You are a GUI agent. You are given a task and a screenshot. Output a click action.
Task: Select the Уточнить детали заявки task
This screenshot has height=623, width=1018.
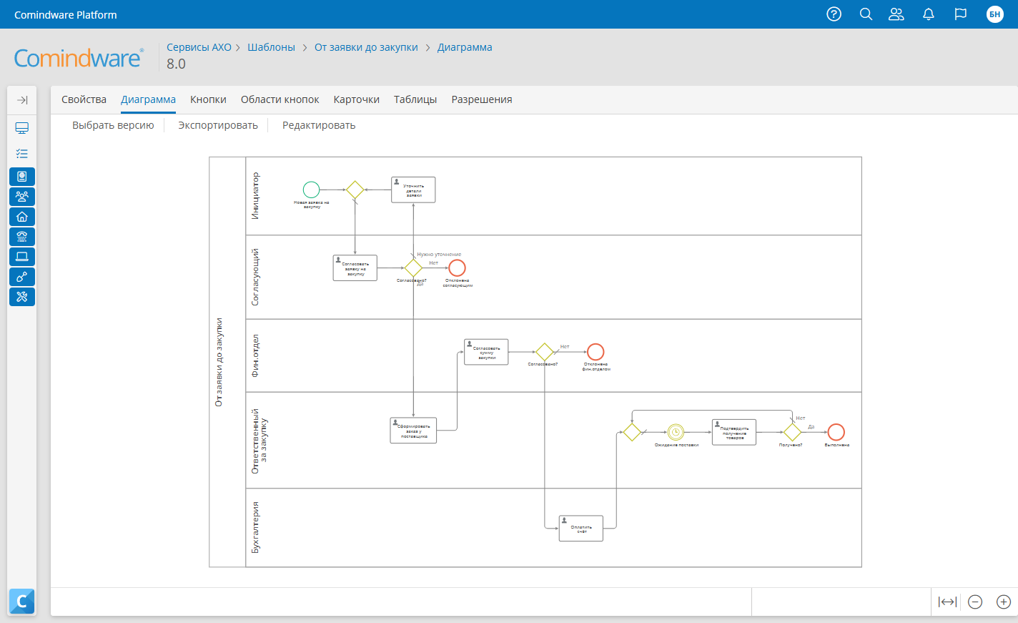[413, 190]
